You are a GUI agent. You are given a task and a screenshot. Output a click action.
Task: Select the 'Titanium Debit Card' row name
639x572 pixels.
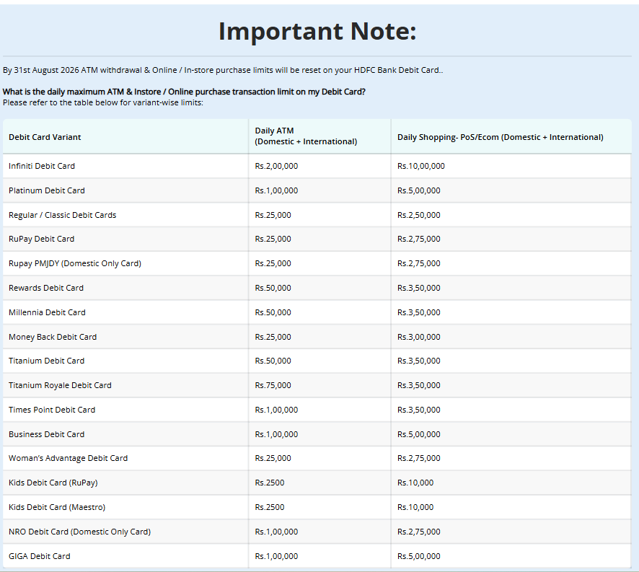pyautogui.click(x=46, y=361)
